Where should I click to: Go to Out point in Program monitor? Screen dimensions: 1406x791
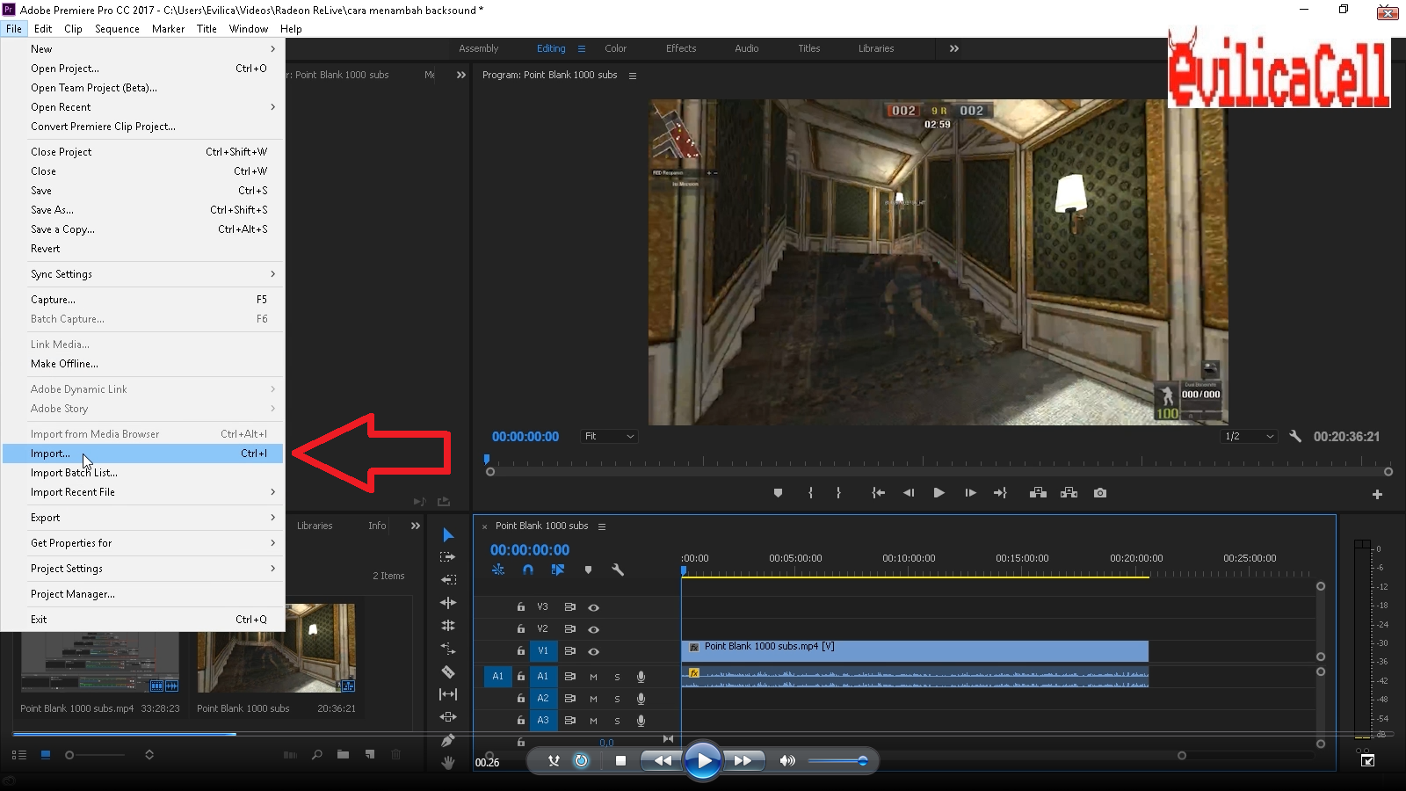[x=1000, y=493]
